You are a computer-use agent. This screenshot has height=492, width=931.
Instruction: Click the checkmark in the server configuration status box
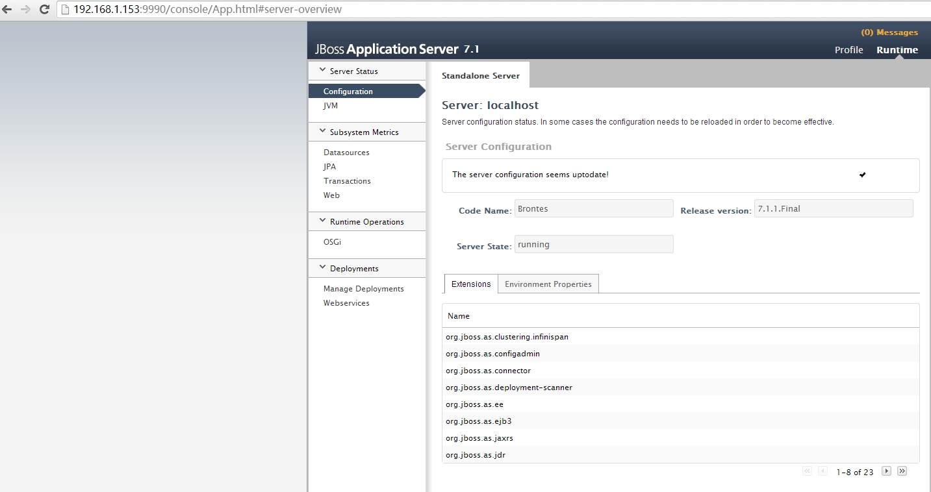pyautogui.click(x=862, y=175)
